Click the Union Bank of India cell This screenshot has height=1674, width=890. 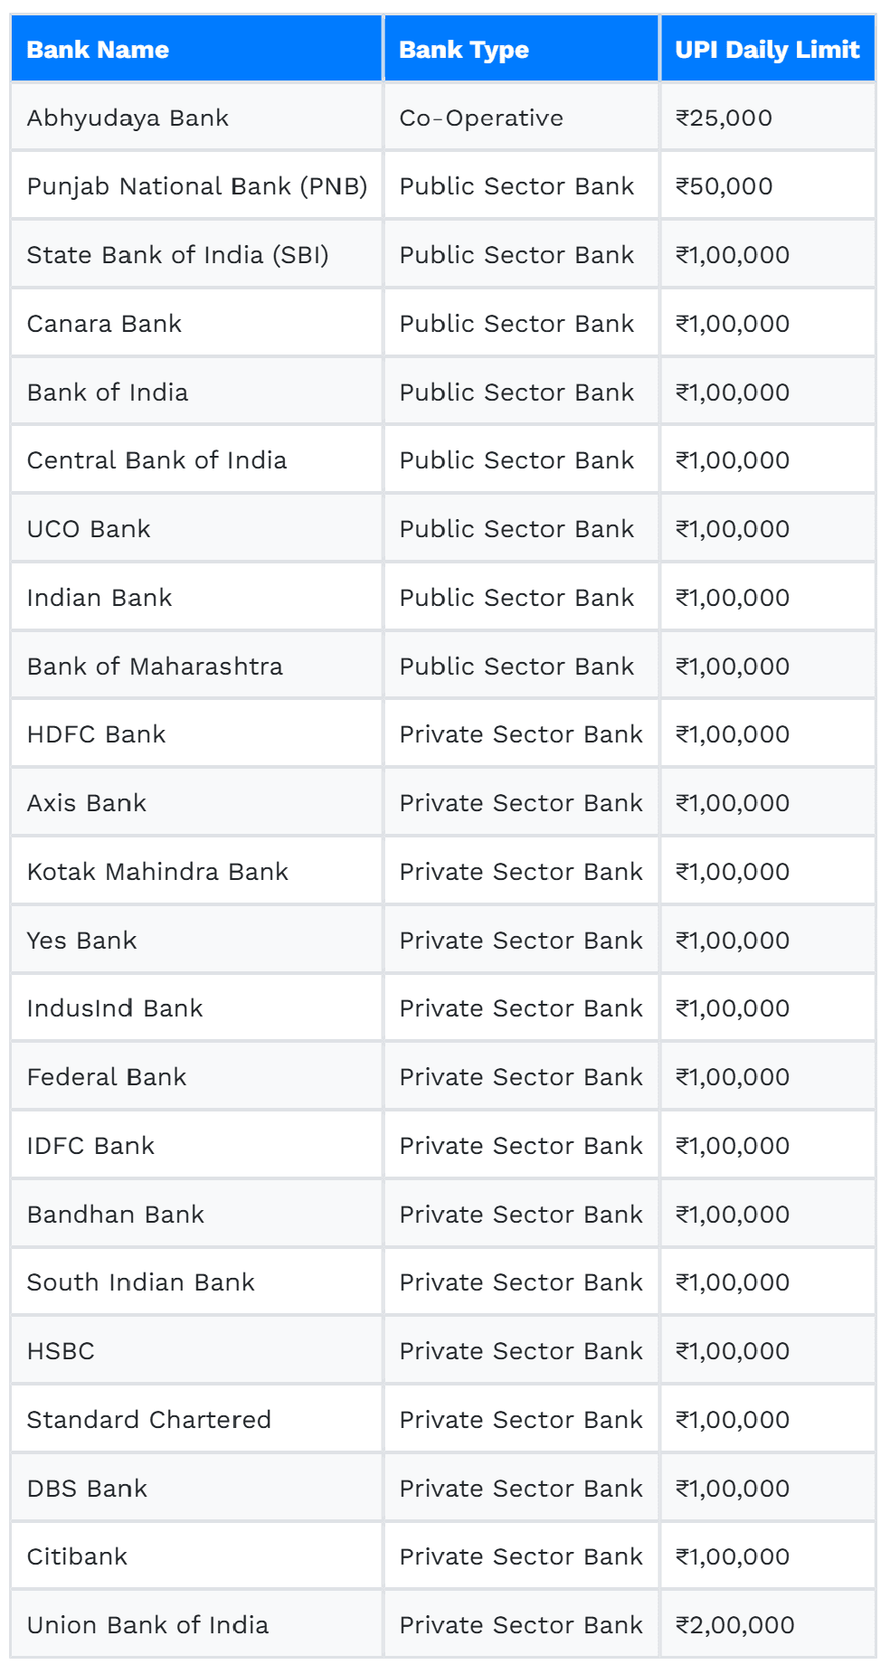coord(197,1625)
